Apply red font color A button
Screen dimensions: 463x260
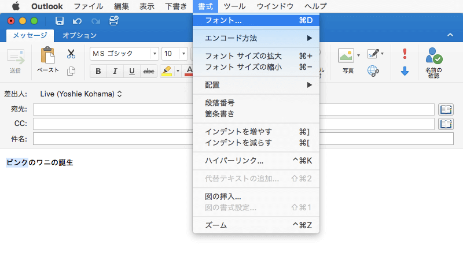(189, 71)
